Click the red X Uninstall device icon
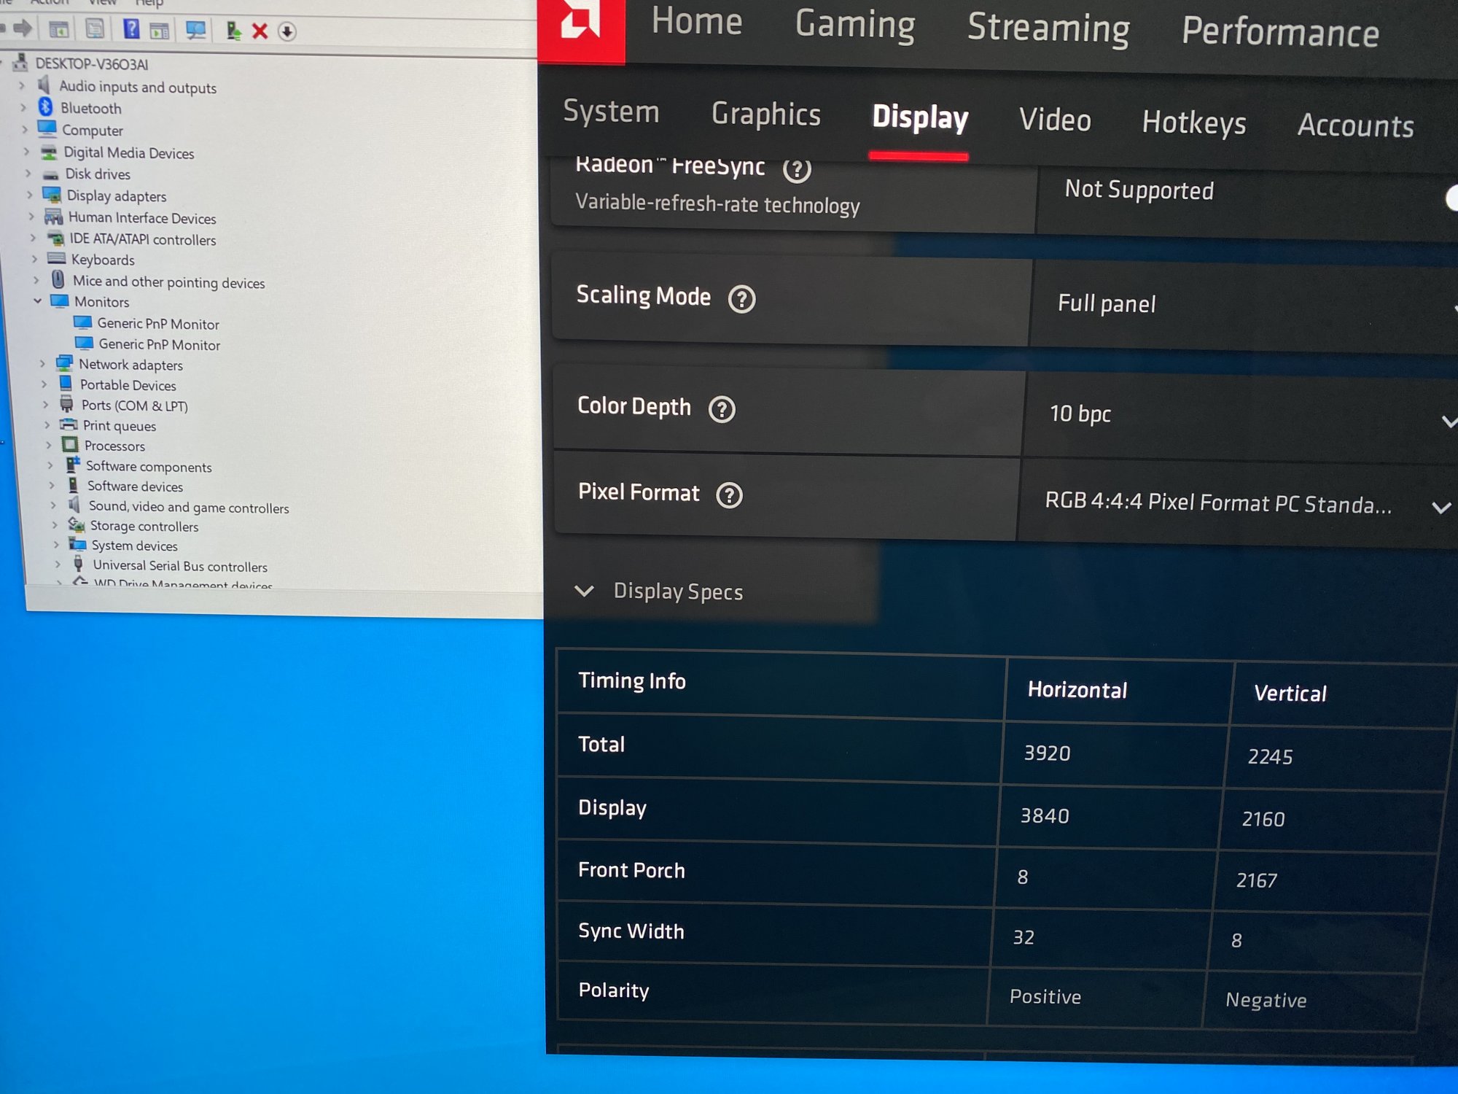 [x=260, y=31]
